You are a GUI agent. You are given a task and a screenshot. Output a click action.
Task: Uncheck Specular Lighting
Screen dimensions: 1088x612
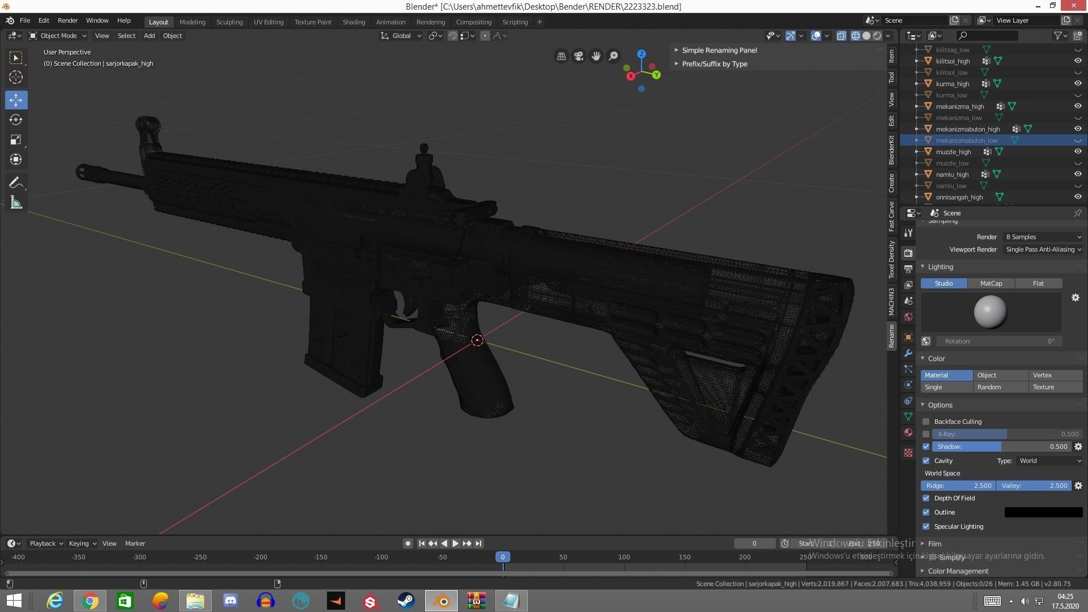926,526
